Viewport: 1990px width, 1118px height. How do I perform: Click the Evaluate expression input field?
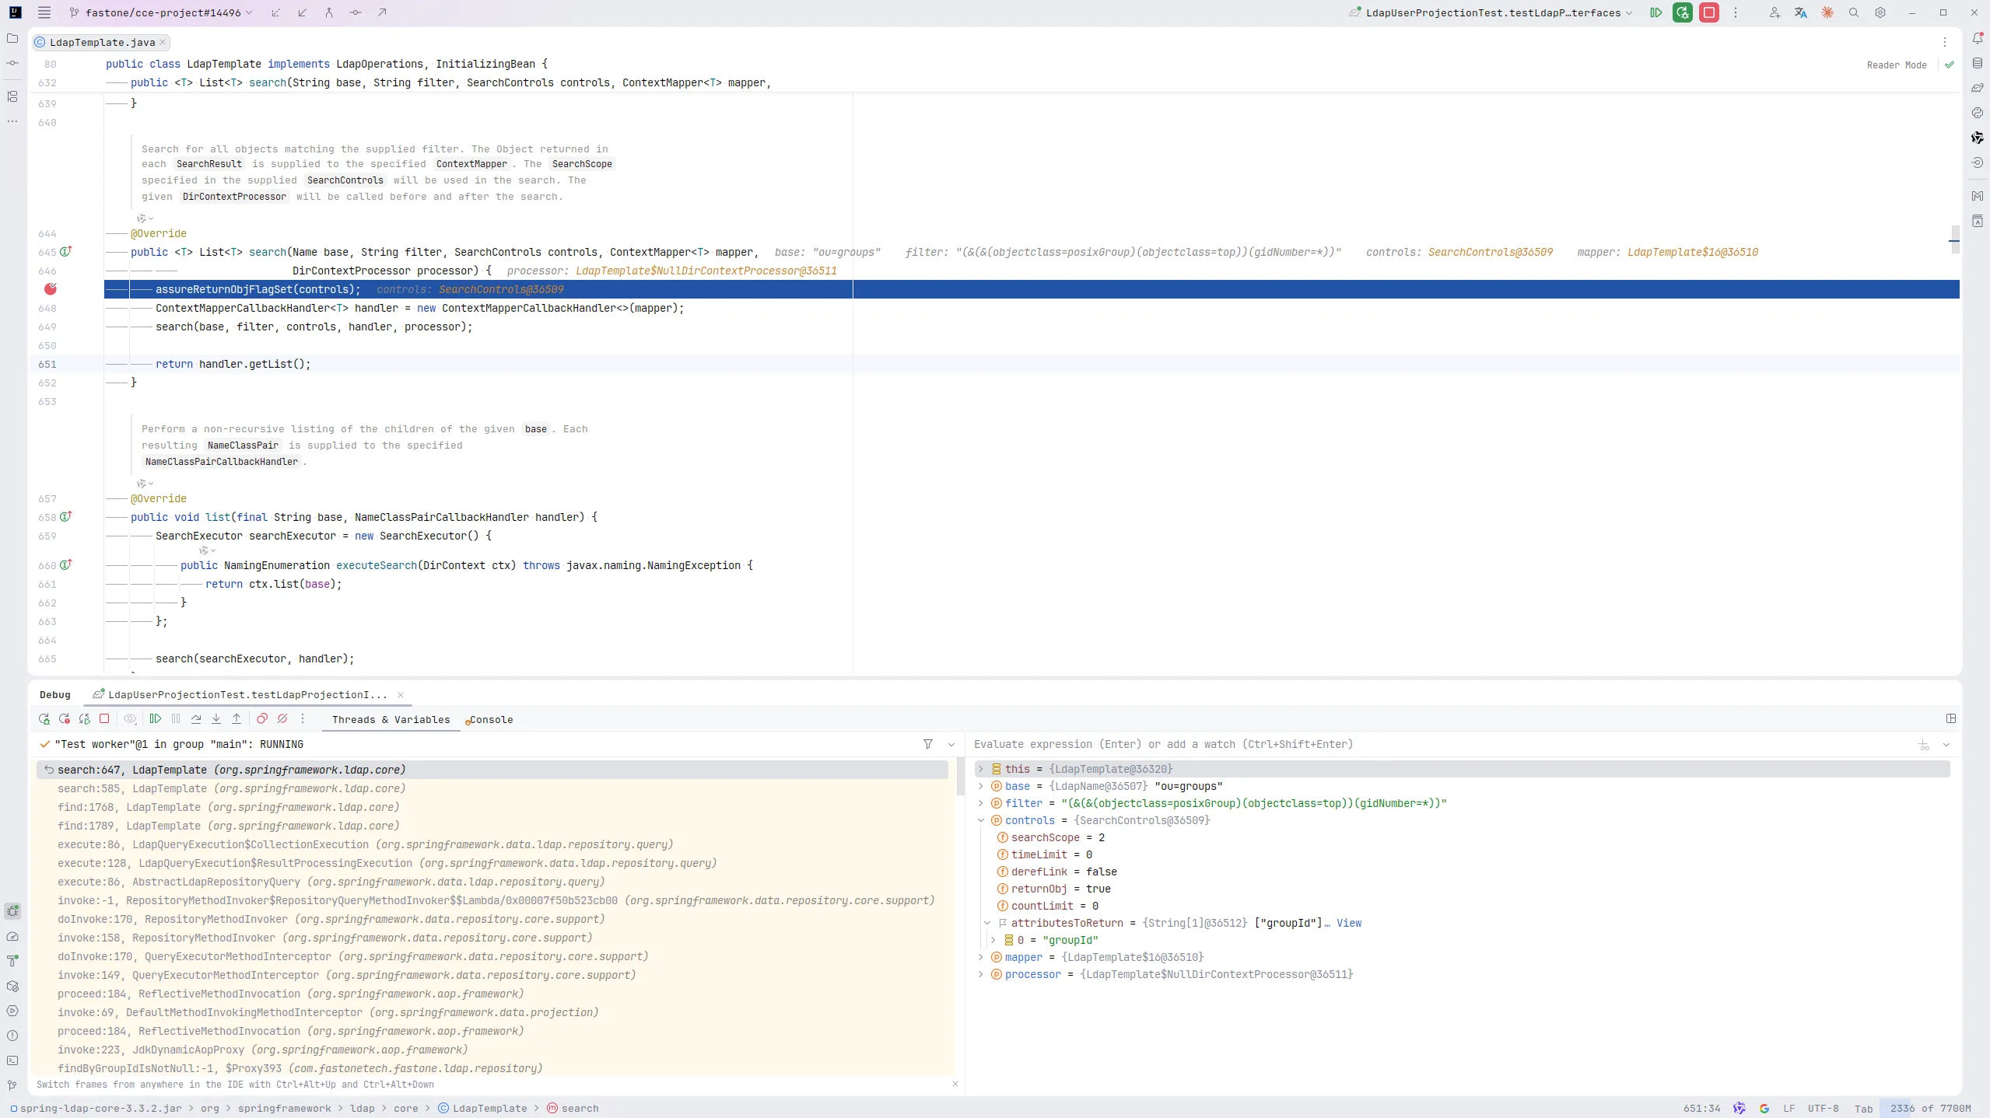coord(1439,744)
